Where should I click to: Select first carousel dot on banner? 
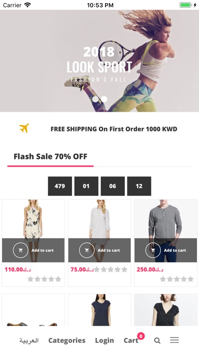pyautogui.click(x=95, y=99)
